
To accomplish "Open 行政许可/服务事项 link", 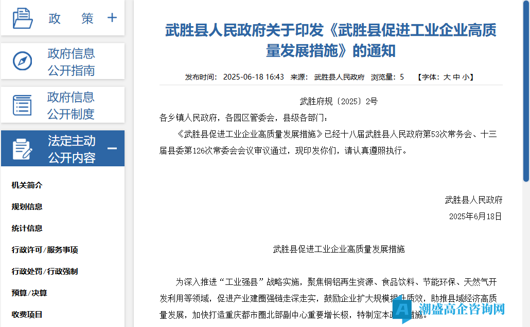I will coord(45,250).
